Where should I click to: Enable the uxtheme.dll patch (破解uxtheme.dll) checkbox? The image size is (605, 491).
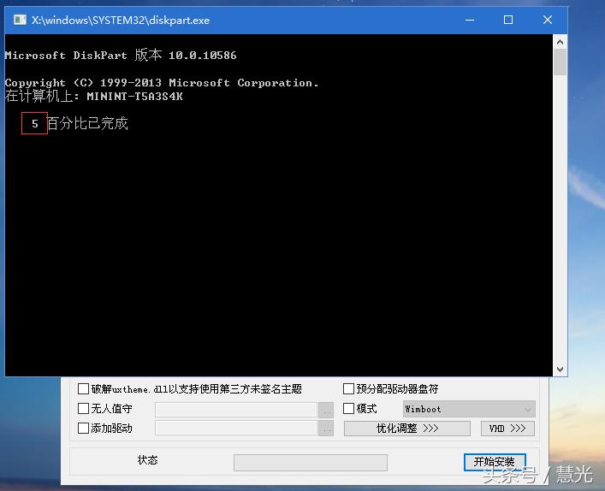point(83,389)
